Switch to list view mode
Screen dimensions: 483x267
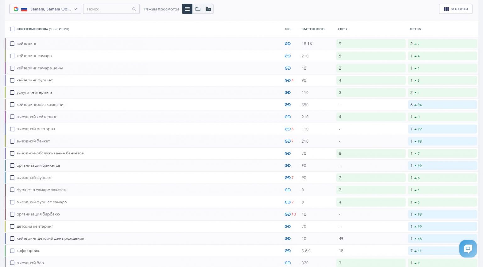point(187,9)
